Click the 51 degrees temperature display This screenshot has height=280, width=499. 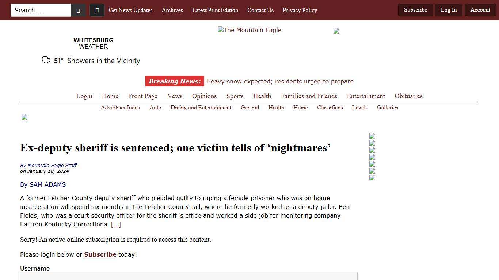tap(58, 60)
